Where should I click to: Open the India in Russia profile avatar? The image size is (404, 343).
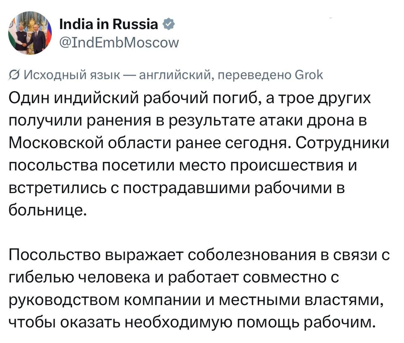[30, 33]
